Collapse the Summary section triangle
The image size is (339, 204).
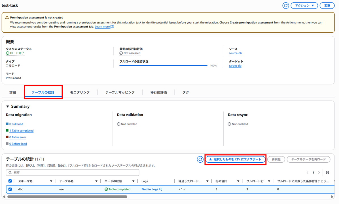[x=8, y=106]
